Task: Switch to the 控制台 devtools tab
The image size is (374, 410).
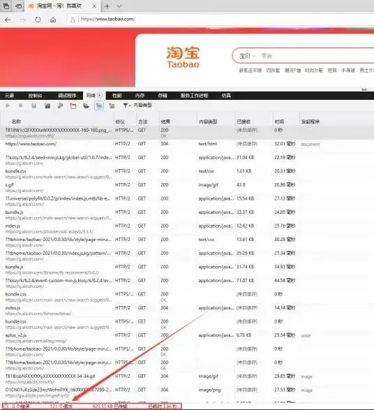Action: (35, 96)
